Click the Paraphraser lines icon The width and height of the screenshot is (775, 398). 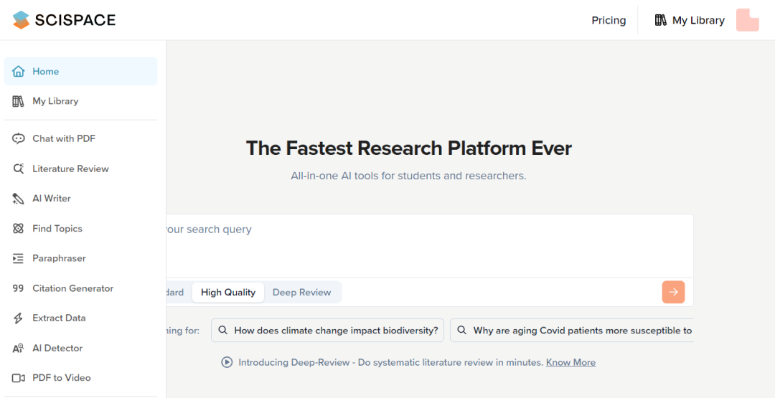18,258
